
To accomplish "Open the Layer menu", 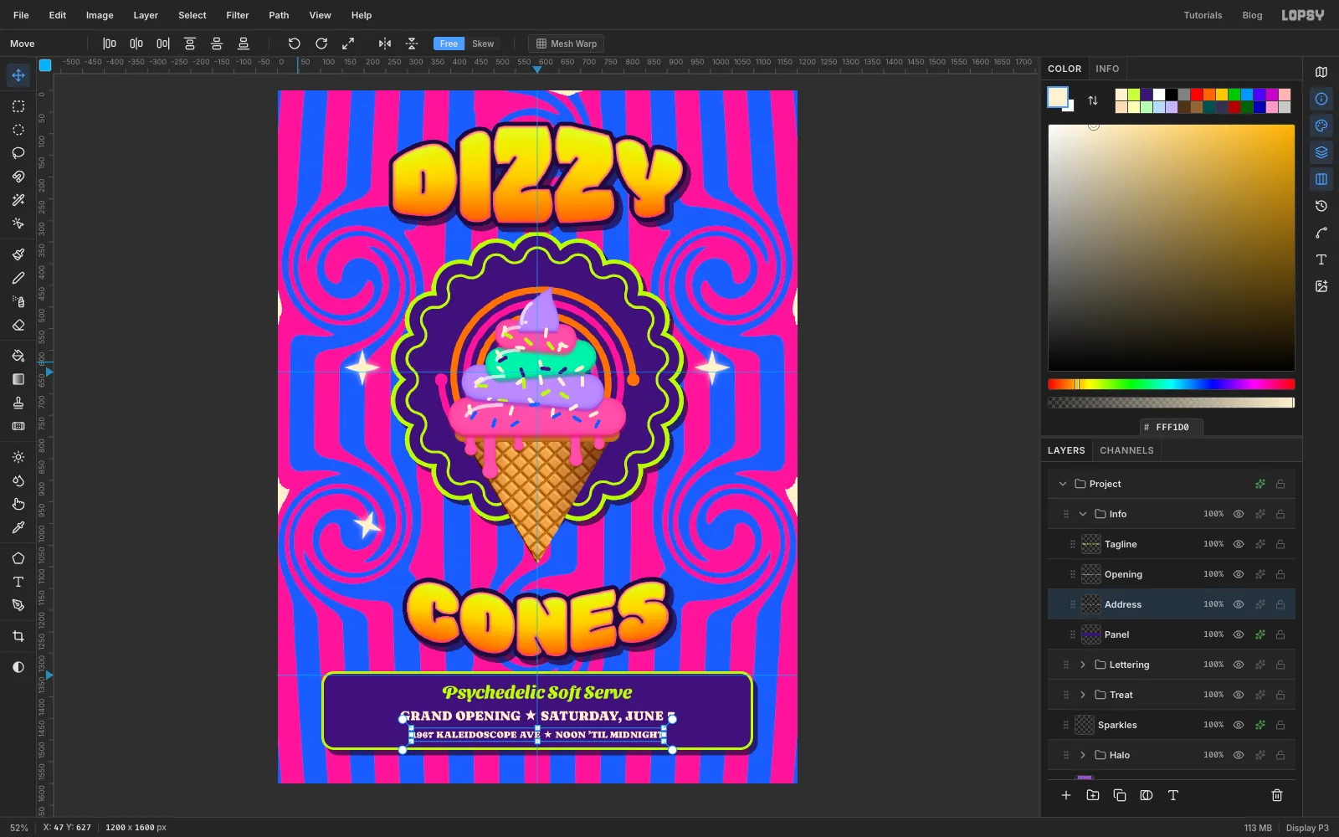I will click(146, 15).
